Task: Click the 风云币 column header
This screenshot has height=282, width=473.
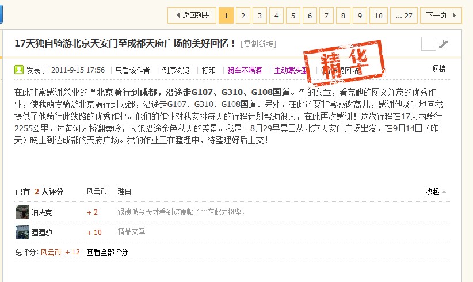Action: 97,191
